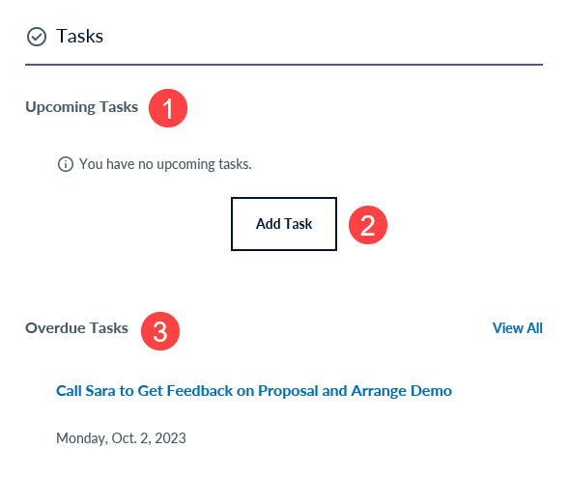Click red badge number 1
The image size is (570, 477).
tap(168, 108)
